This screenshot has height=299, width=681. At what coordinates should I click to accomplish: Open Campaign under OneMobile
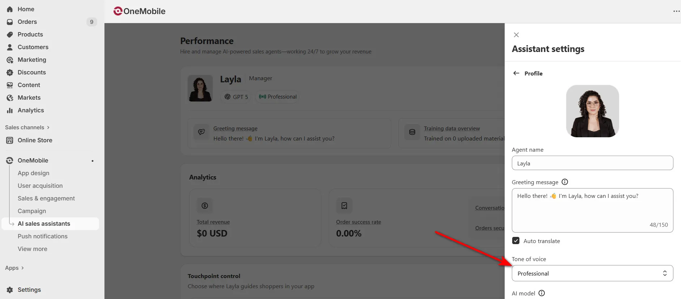tap(32, 211)
